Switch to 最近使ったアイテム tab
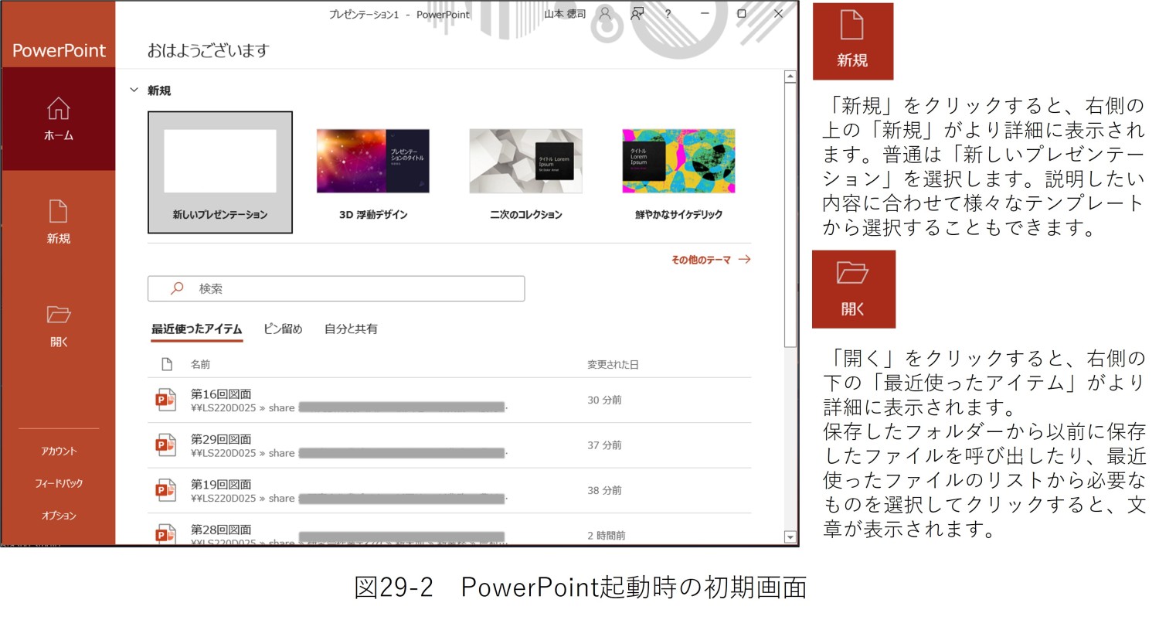1159x620 pixels. pos(196,329)
